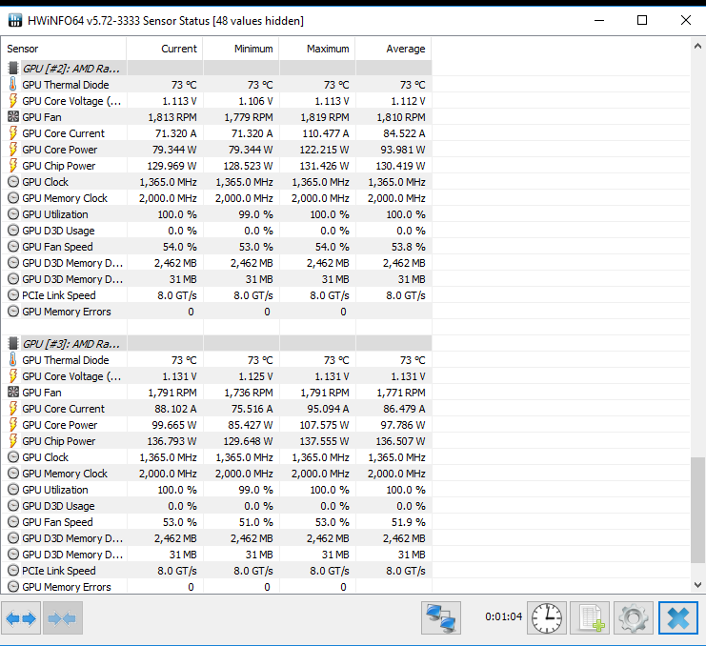Click GPU #3 GPU Fan icon
Screen dimensions: 706x646
pyautogui.click(x=13, y=393)
